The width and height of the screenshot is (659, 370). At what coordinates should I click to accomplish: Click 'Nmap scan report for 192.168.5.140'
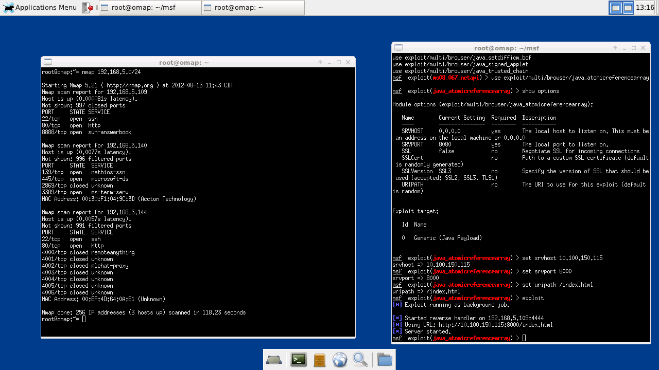(94, 145)
